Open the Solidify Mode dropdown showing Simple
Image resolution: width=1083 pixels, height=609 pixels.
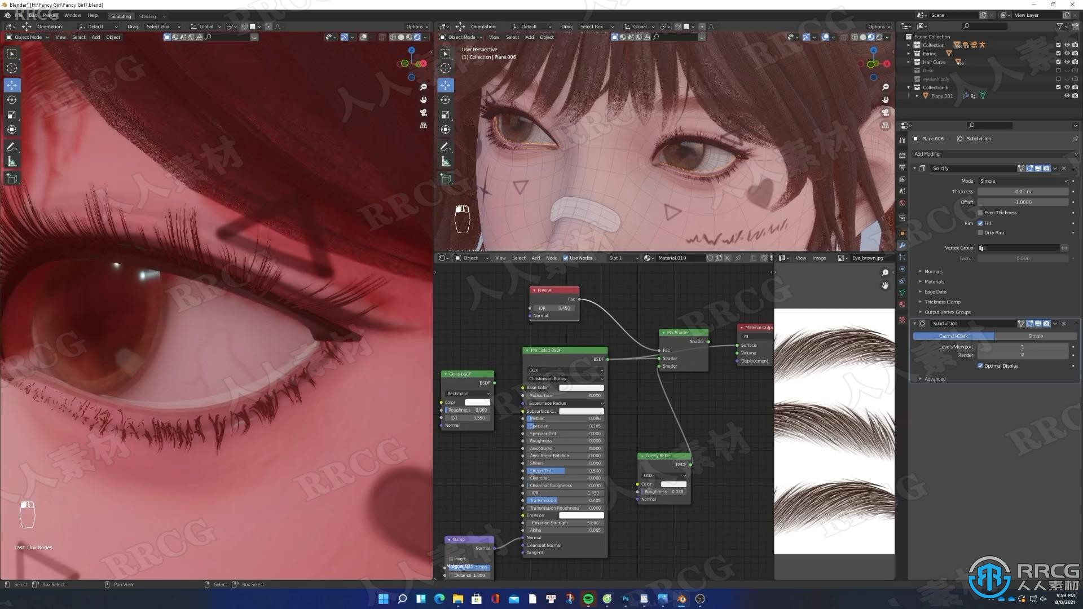(1023, 181)
